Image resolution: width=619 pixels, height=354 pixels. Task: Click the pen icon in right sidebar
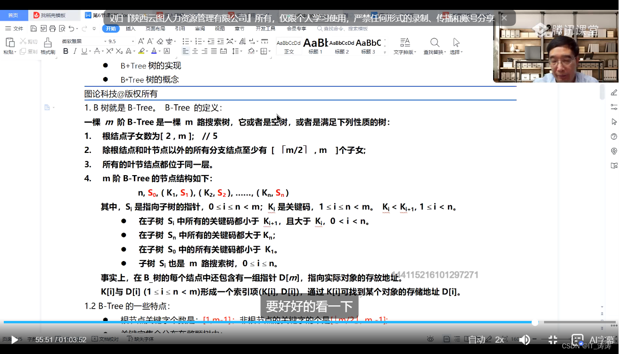[x=614, y=92]
